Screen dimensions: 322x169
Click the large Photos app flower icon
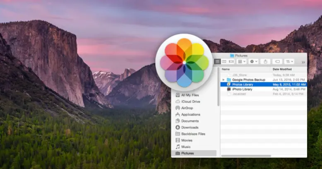point(184,62)
